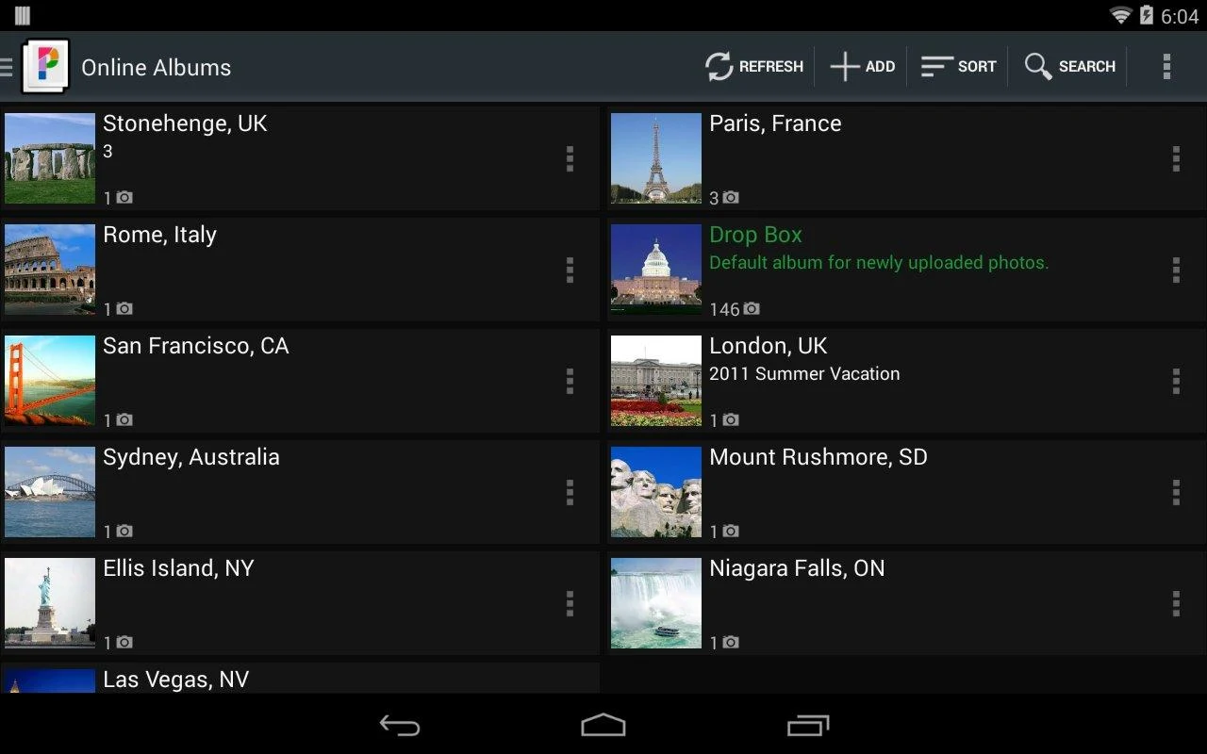Click the app logo icon
This screenshot has height=754, width=1207.
tap(45, 66)
